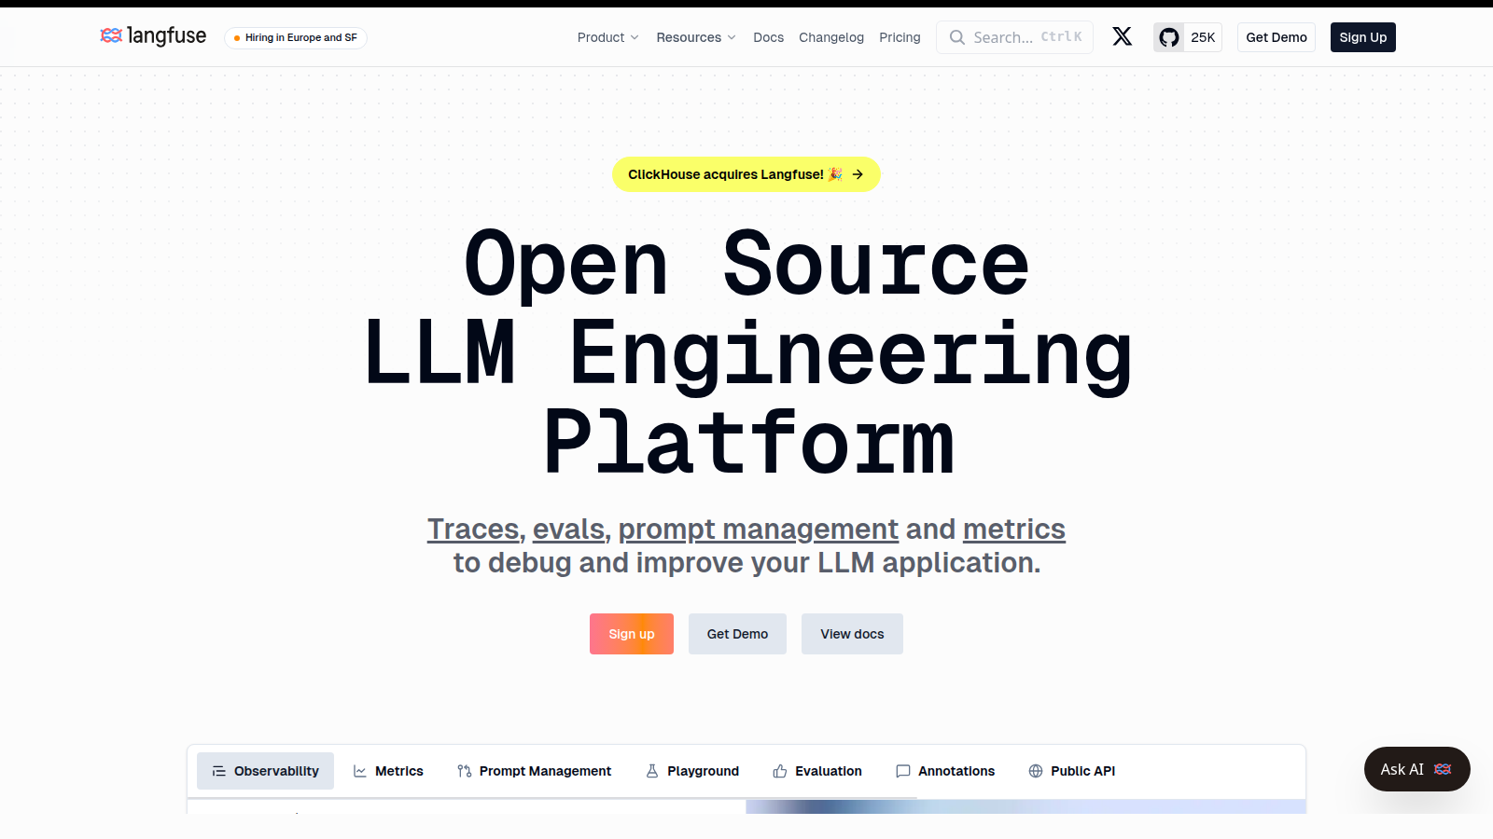Switch to the Playground tab
Viewport: 1493px width, 839px height.
(x=692, y=771)
